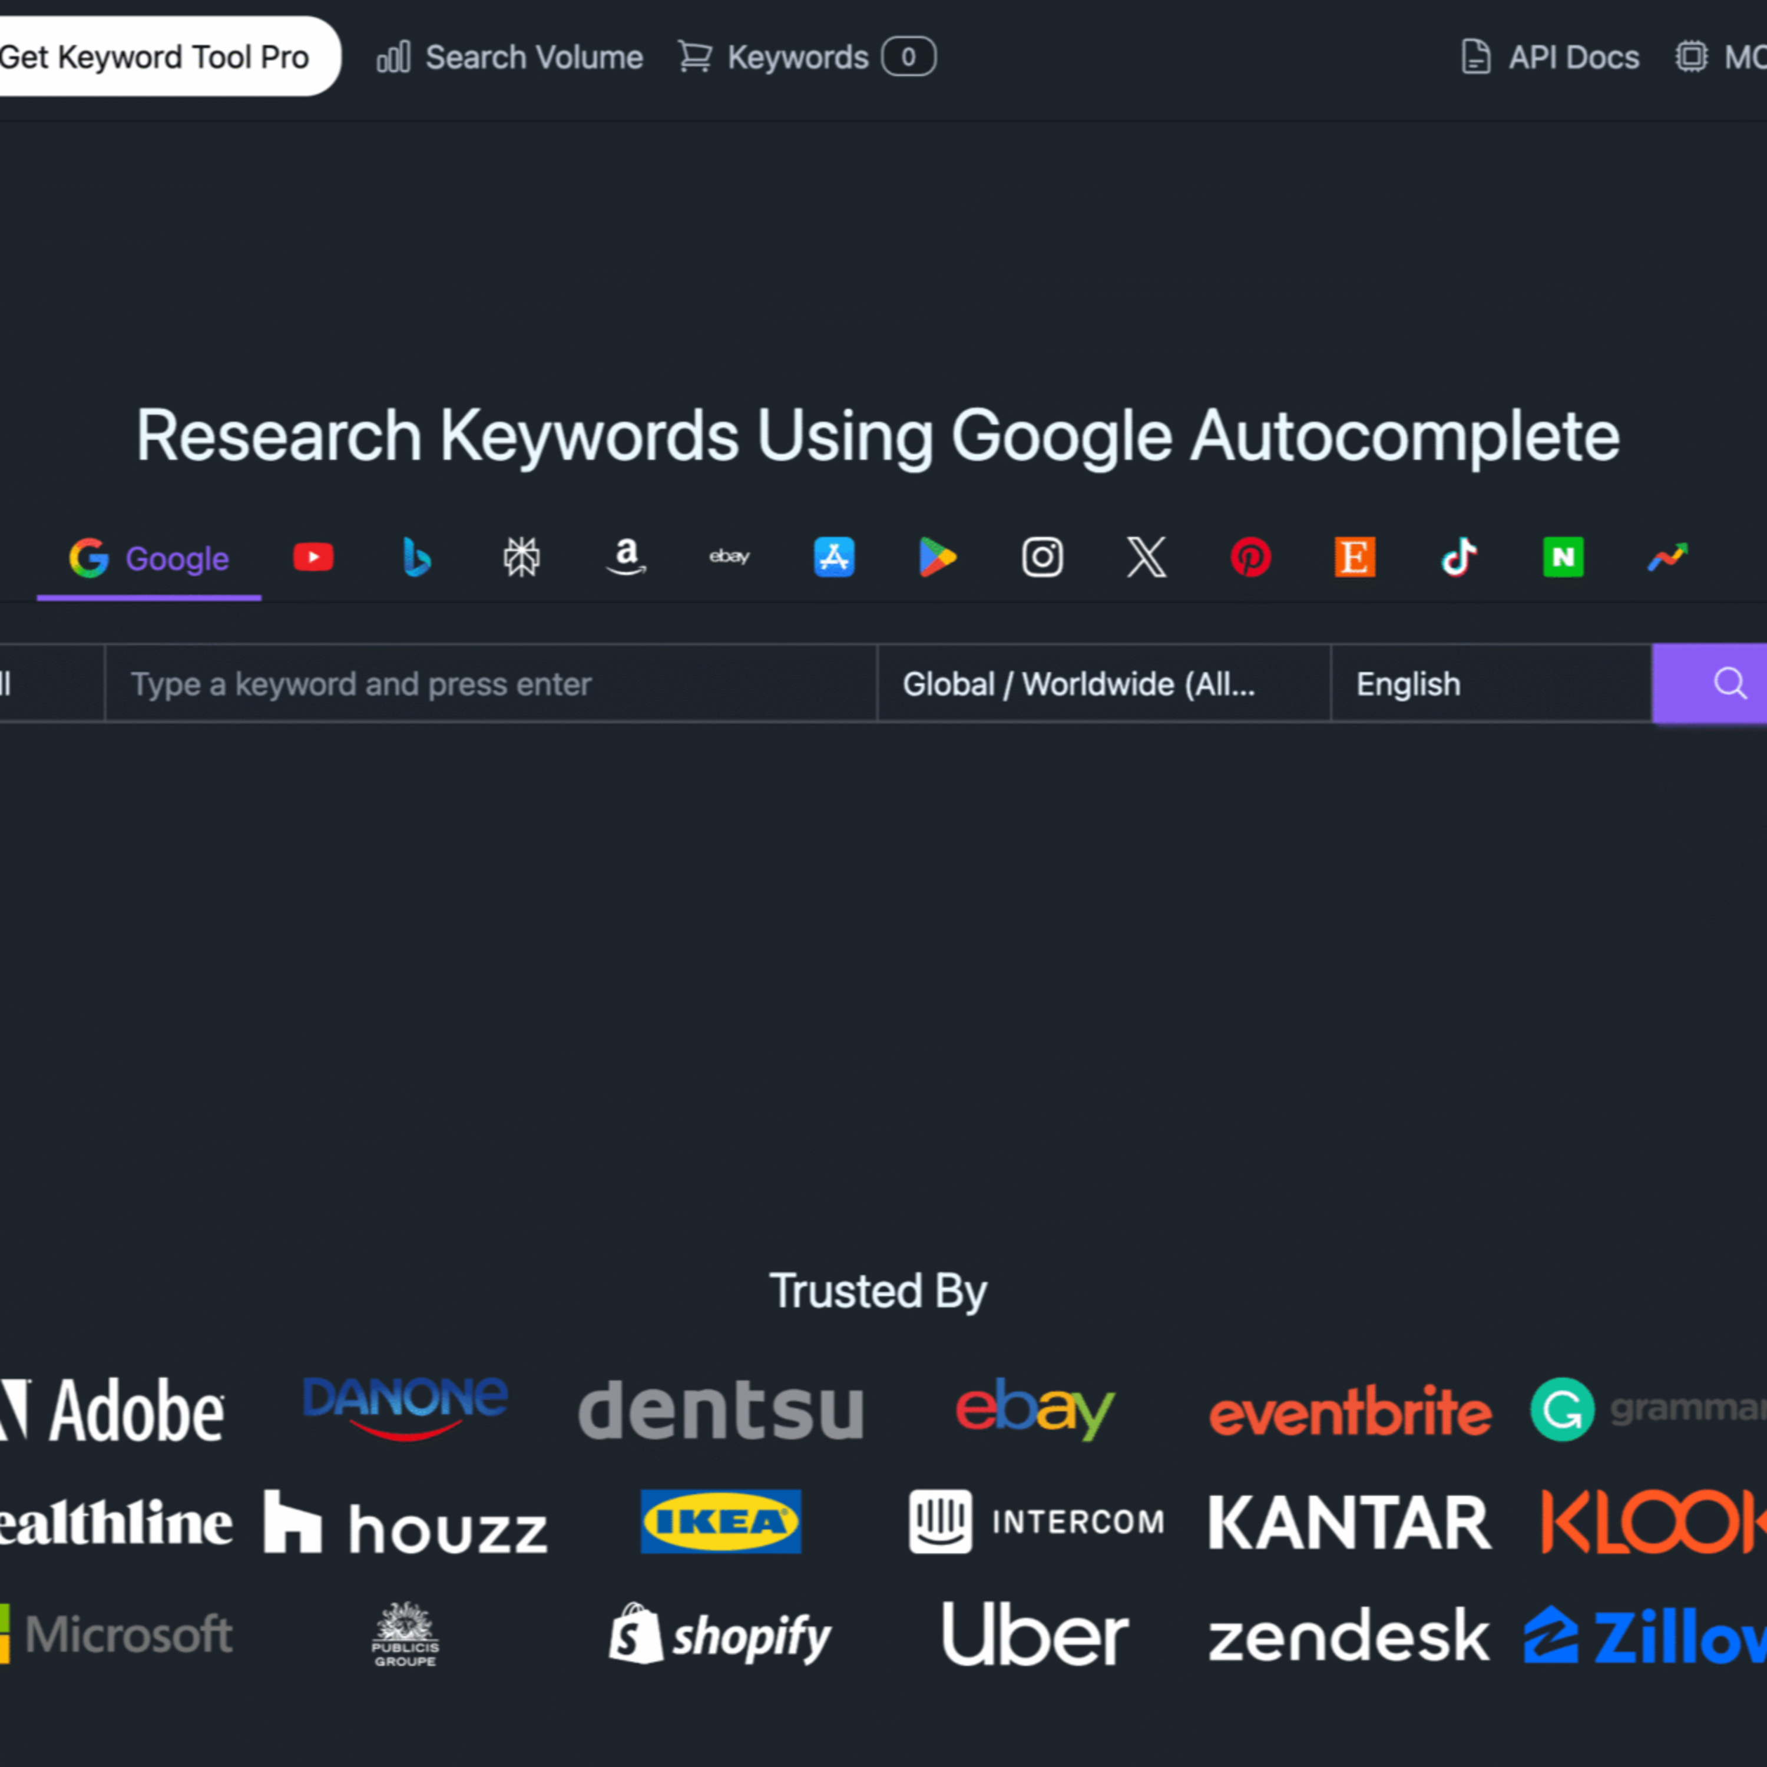This screenshot has height=1767, width=1767.
Task: Click the Intercom logo
Action: [1036, 1522]
